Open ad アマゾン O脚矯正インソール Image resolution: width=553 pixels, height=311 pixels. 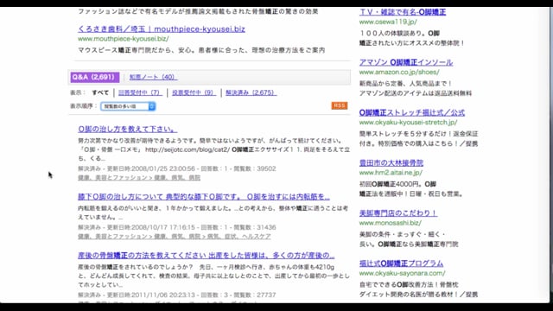[x=406, y=62]
